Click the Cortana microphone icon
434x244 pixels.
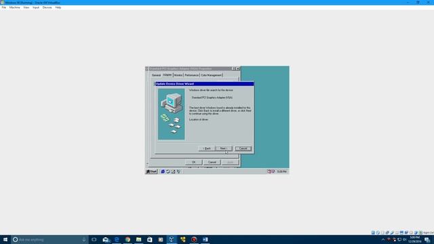click(x=84, y=239)
